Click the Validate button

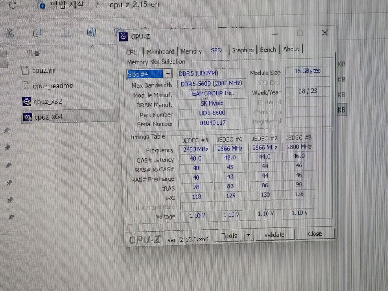click(274, 234)
